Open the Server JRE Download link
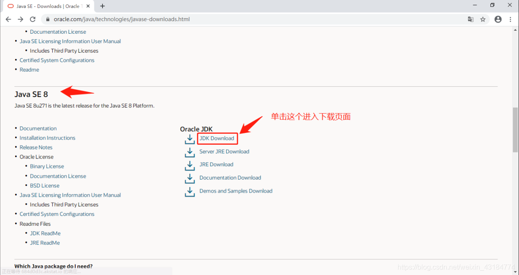Viewport: 519px width, 275px height. click(224, 152)
